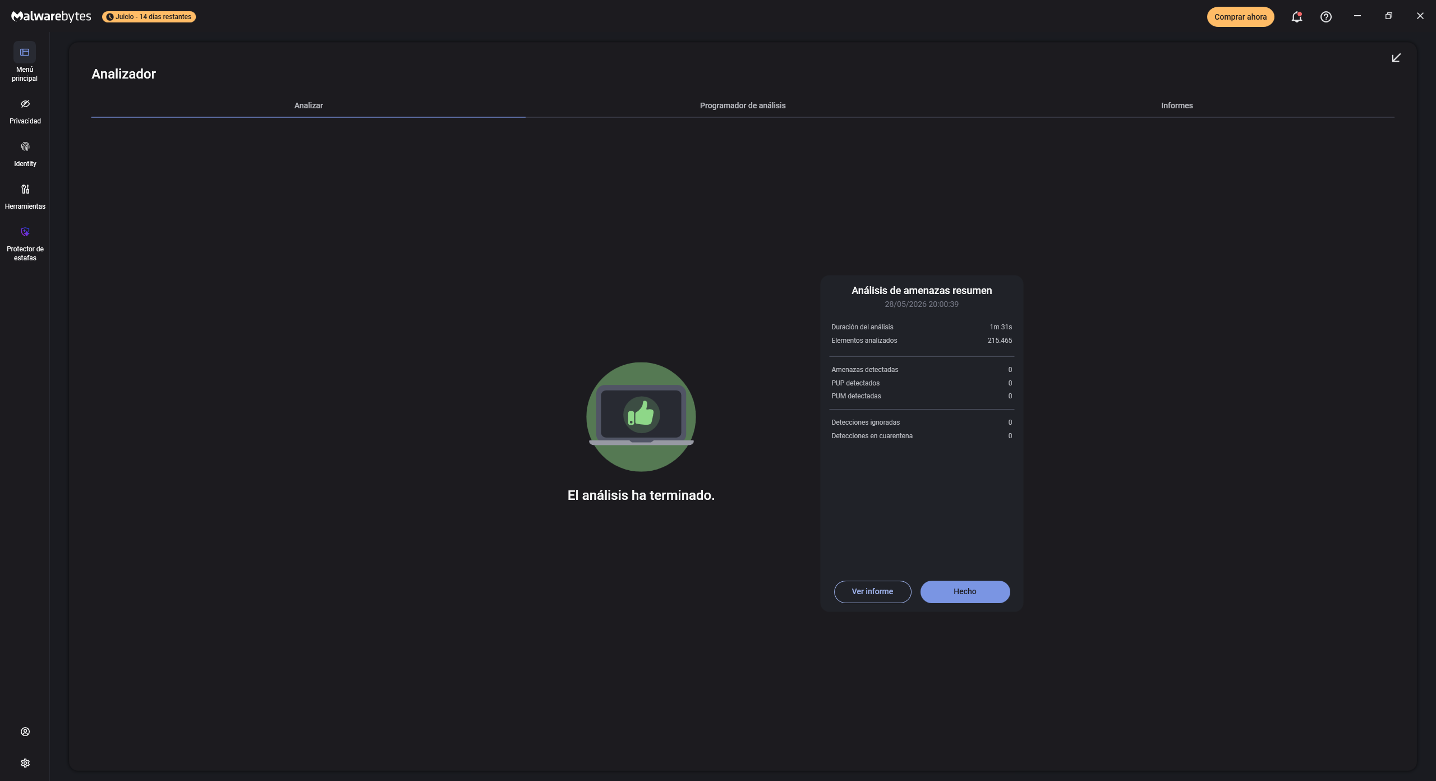Viewport: 1436px width, 781px height.
Task: Open settings gear icon
Action: 25,763
